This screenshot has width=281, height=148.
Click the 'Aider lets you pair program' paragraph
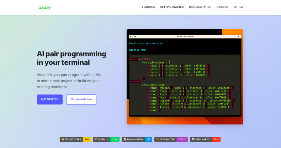(x=69, y=81)
